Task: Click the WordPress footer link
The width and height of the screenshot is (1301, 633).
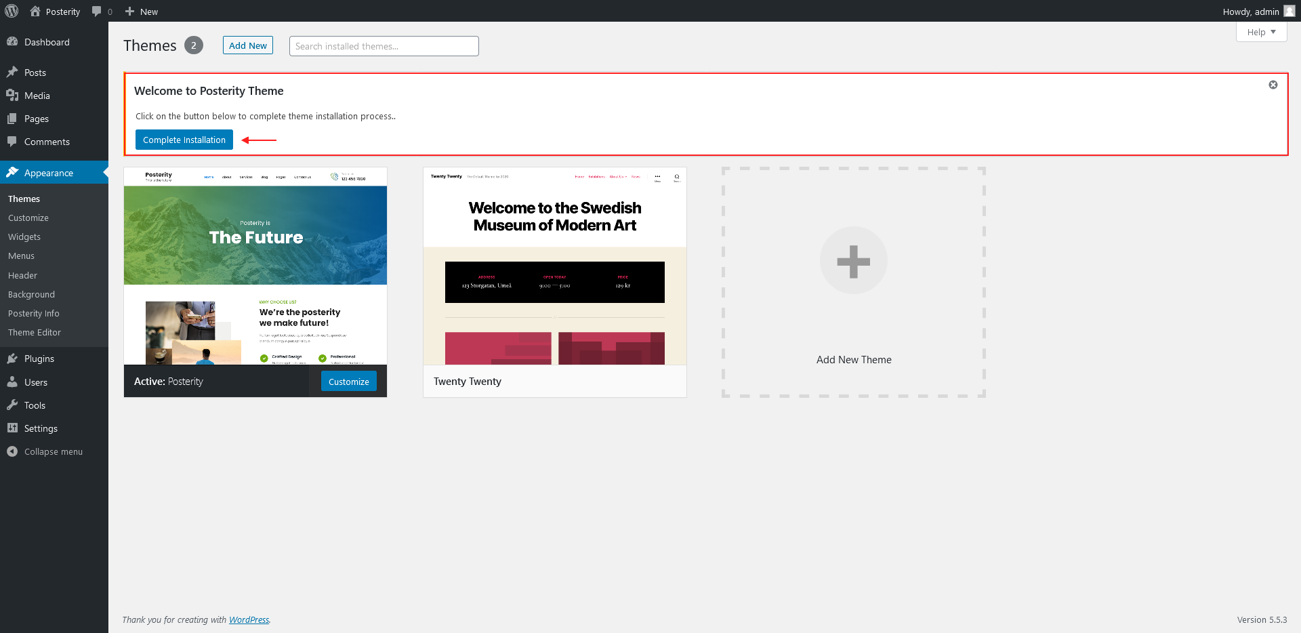Action: click(x=249, y=619)
